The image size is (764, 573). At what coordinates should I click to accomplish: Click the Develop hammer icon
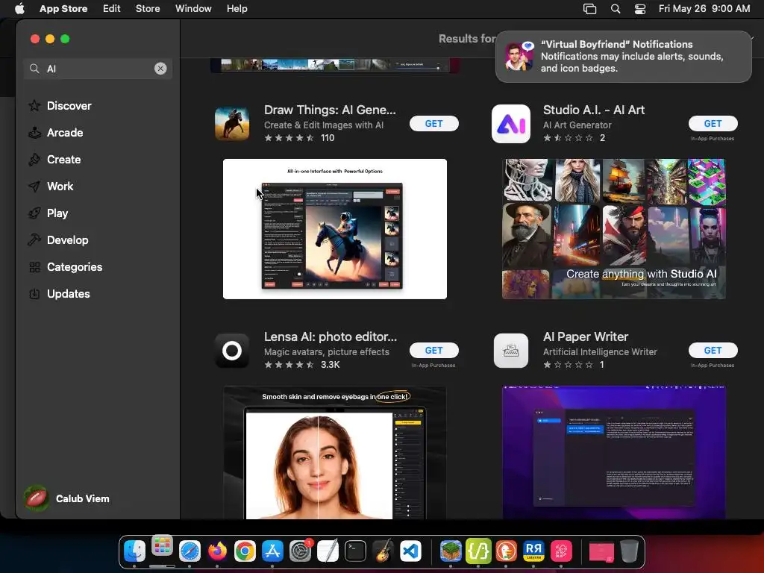click(x=34, y=239)
